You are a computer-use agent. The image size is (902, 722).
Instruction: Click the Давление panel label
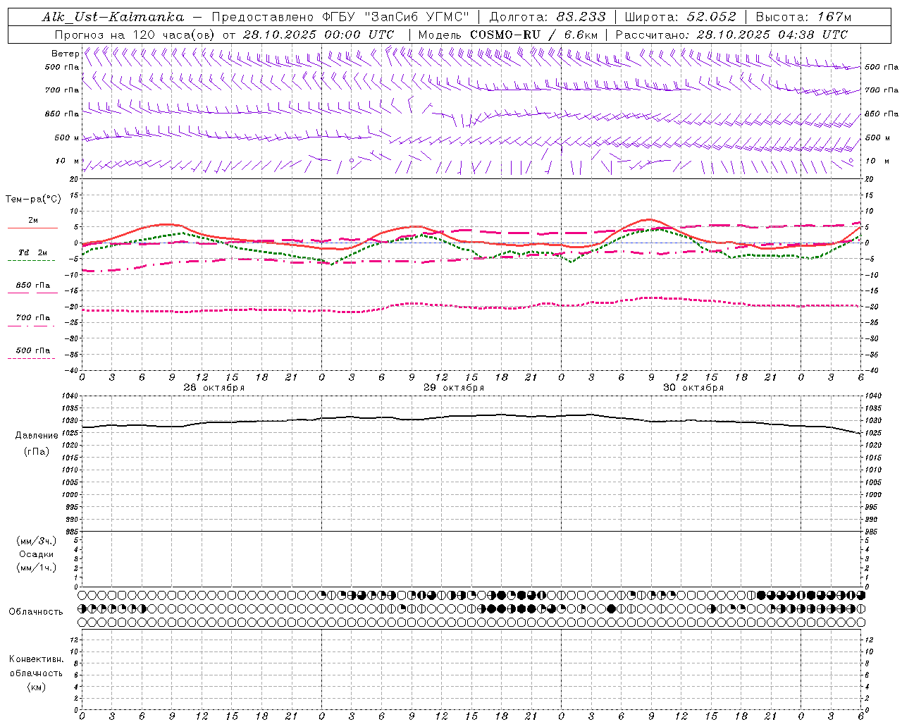point(37,435)
